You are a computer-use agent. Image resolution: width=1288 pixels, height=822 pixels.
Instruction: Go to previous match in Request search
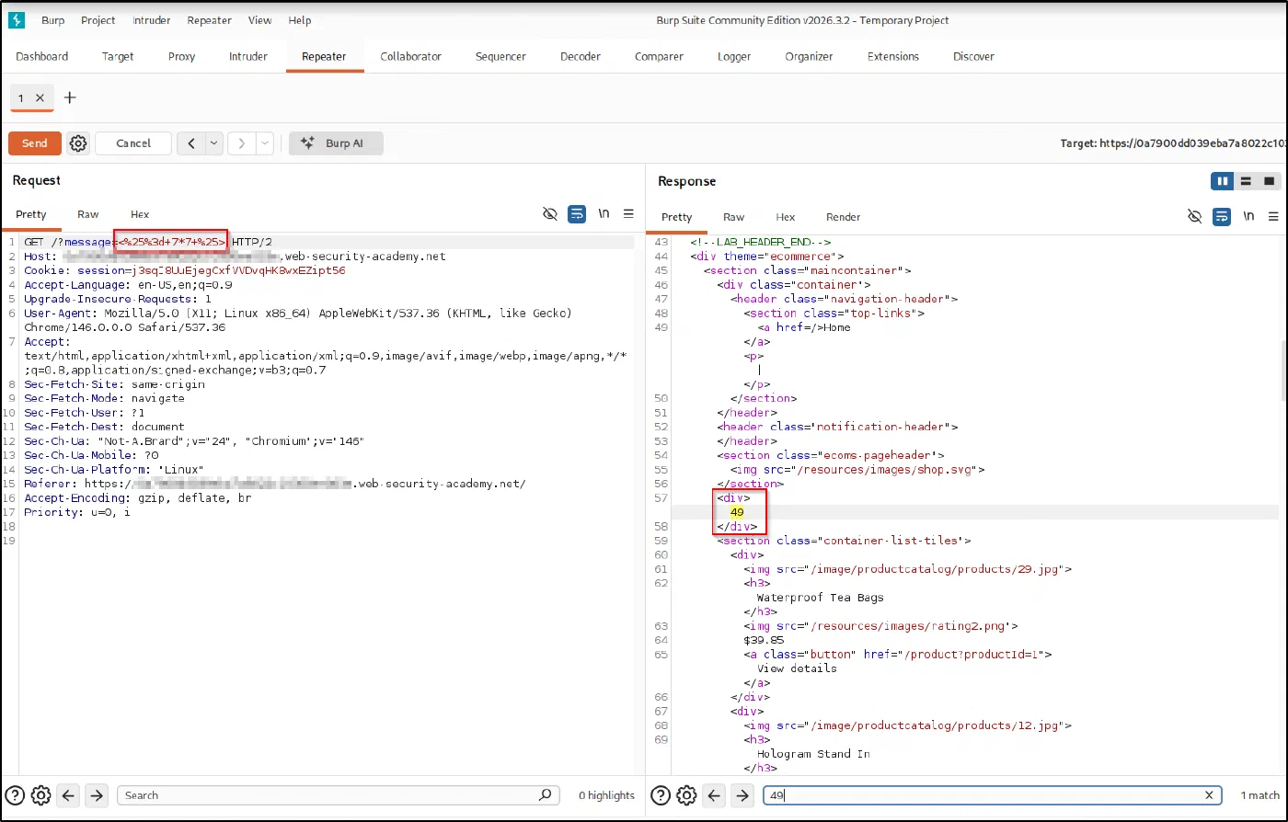[70, 795]
